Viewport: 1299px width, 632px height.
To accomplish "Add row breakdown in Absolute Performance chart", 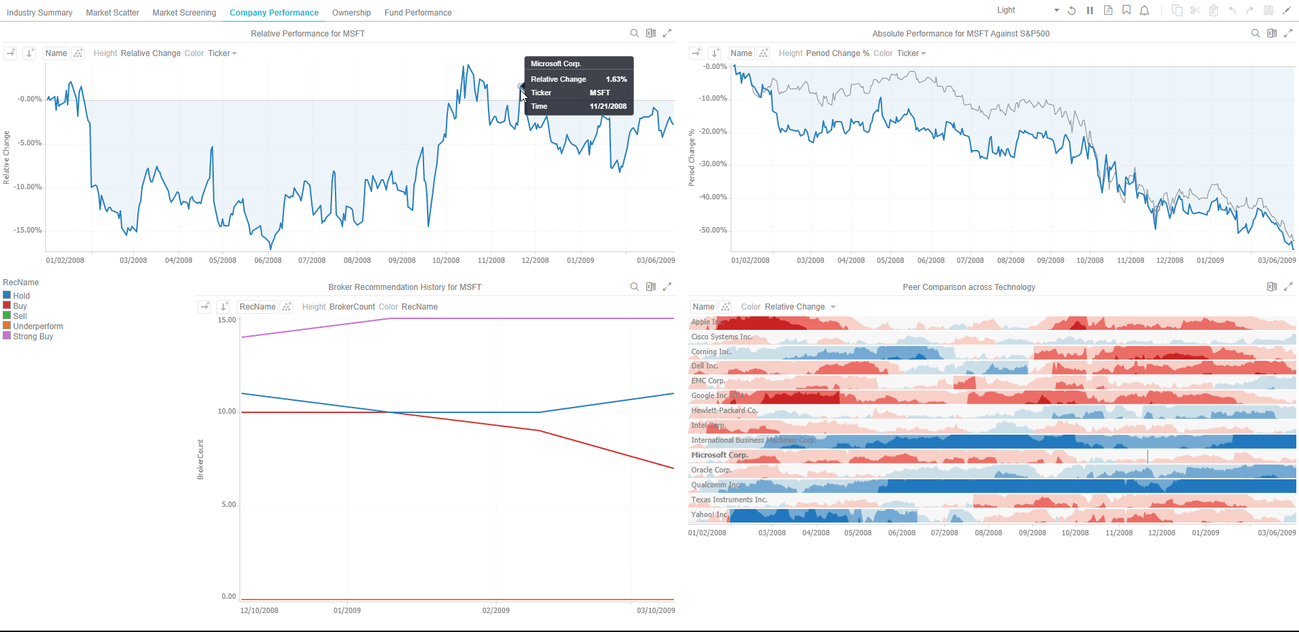I will [714, 53].
